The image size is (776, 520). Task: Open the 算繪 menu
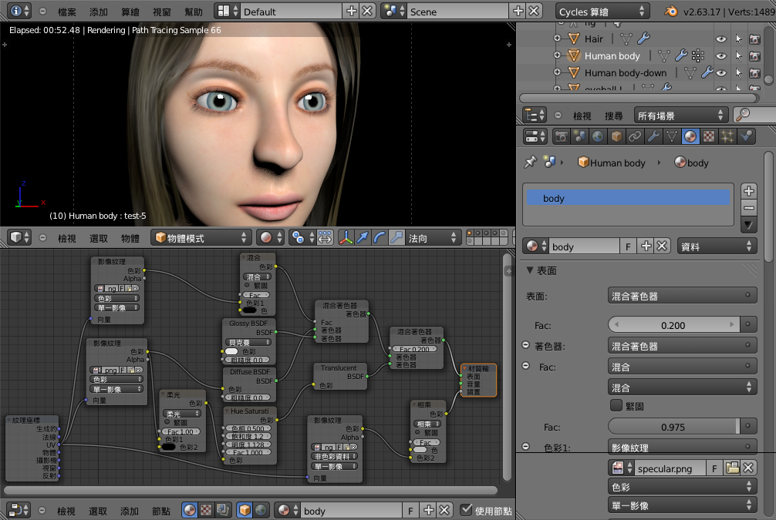[x=130, y=12]
